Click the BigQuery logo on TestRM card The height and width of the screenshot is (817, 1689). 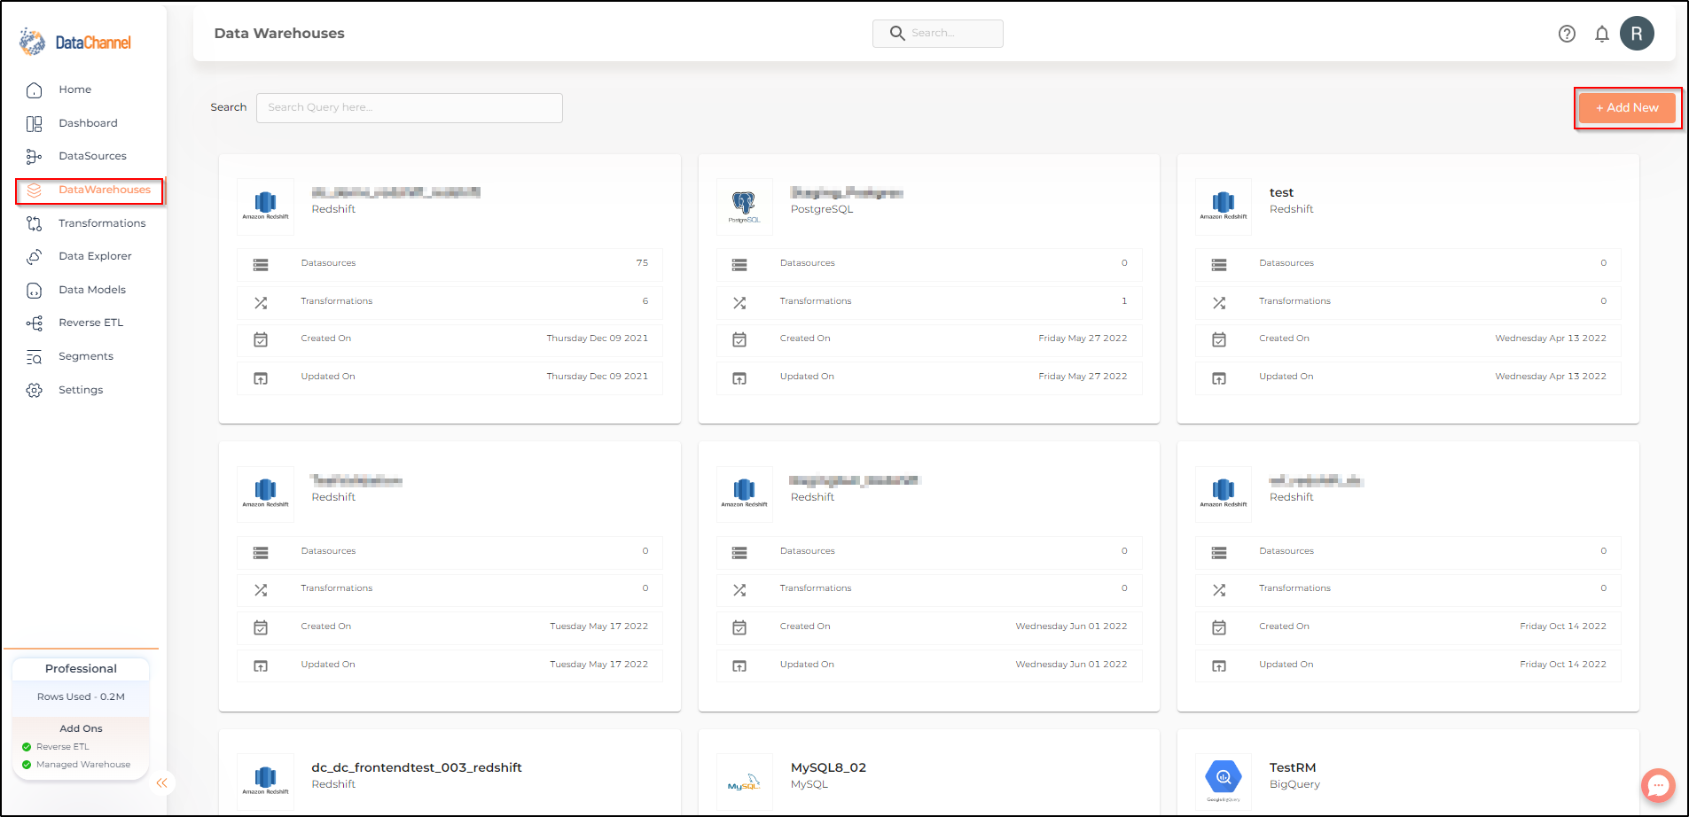pyautogui.click(x=1224, y=780)
